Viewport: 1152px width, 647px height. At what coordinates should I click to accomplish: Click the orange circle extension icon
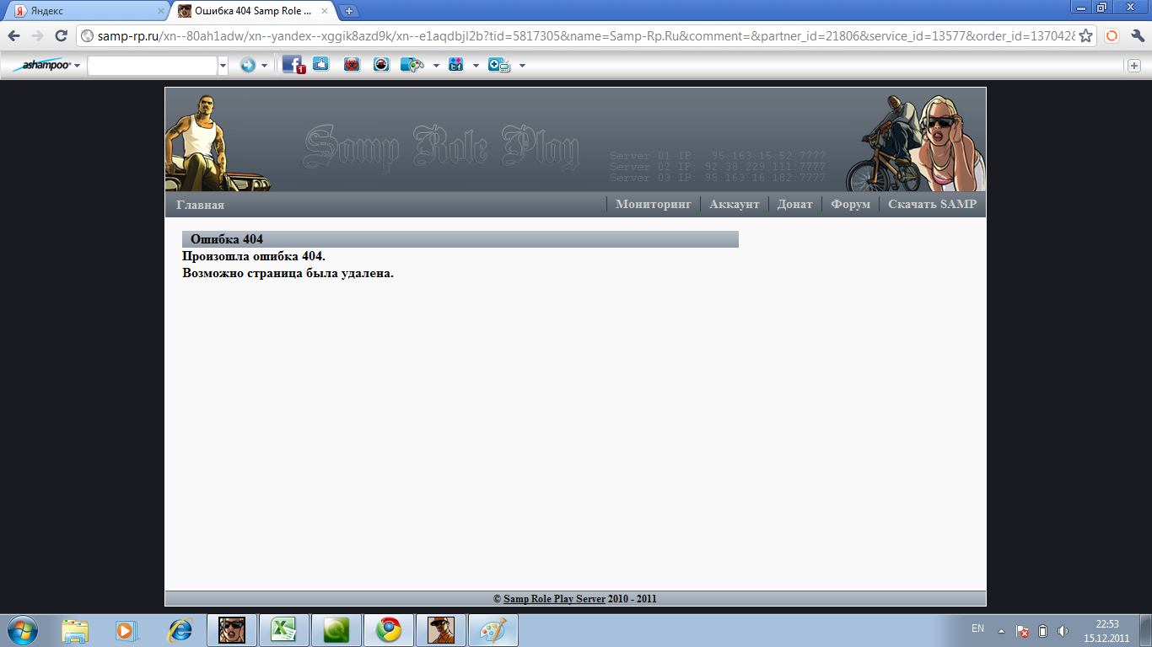(1112, 36)
